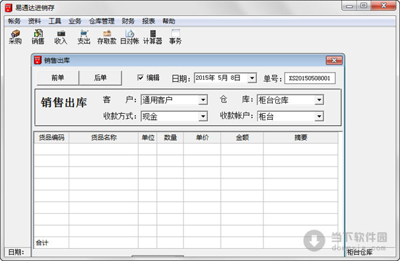Open the 事务 affairs toolbar icon
This screenshot has height=261, width=400.
pyautogui.click(x=175, y=37)
